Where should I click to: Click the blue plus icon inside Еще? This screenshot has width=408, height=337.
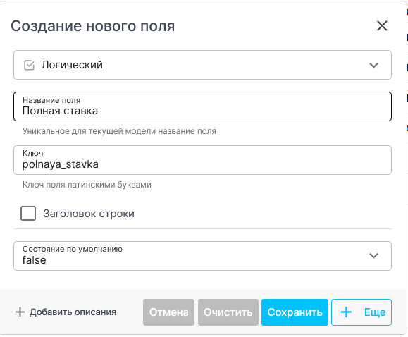point(346,312)
